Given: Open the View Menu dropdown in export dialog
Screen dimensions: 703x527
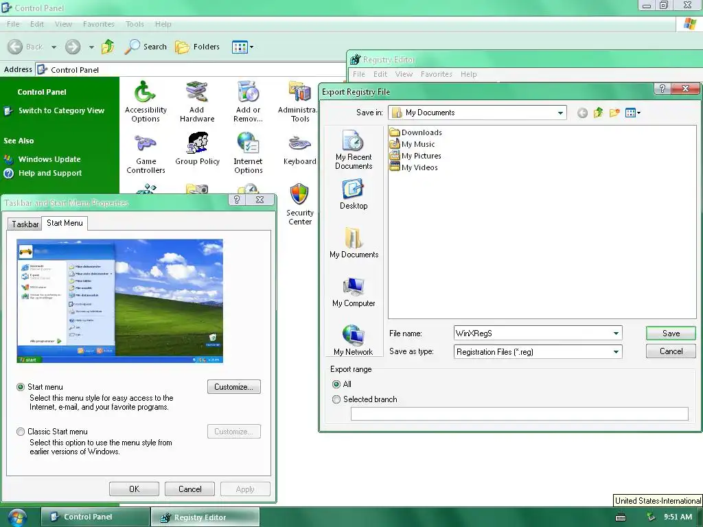Looking at the screenshot, I should (632, 113).
